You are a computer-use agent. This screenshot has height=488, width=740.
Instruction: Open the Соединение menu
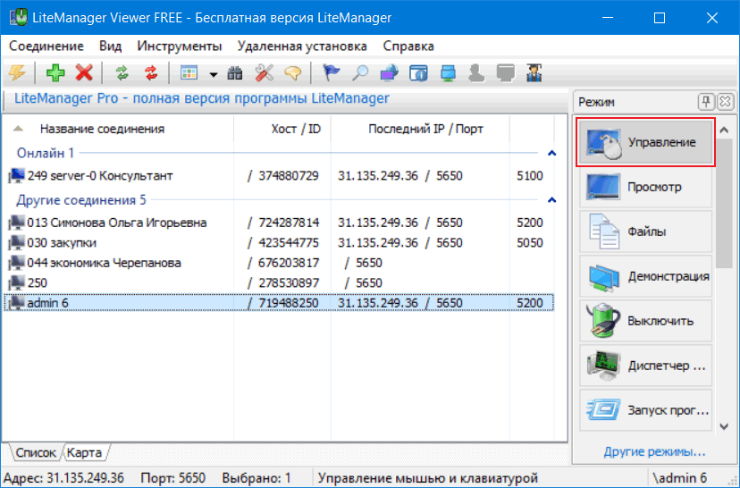point(46,46)
